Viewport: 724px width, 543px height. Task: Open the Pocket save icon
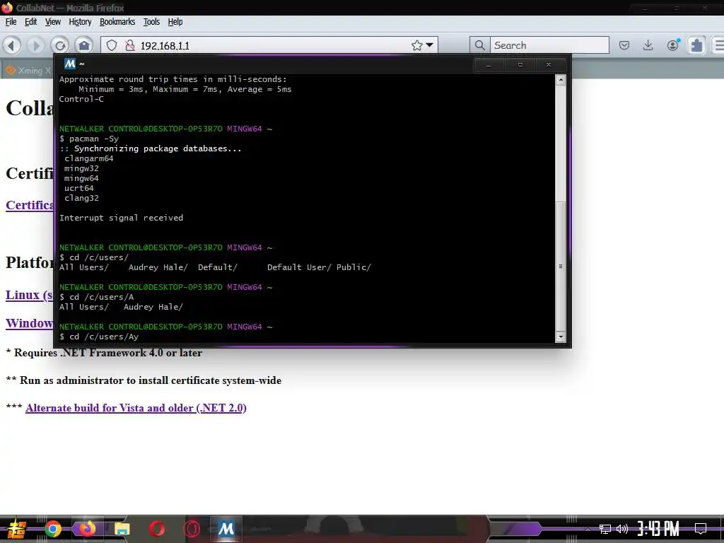pyautogui.click(x=624, y=45)
